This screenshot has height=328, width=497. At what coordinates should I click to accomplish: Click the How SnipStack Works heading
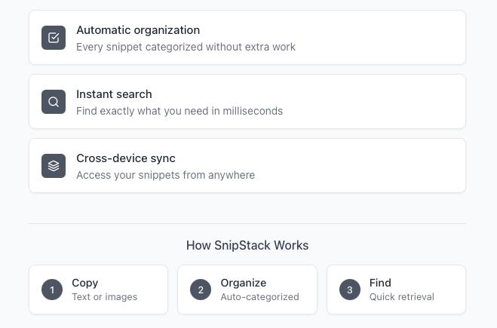[x=247, y=245]
